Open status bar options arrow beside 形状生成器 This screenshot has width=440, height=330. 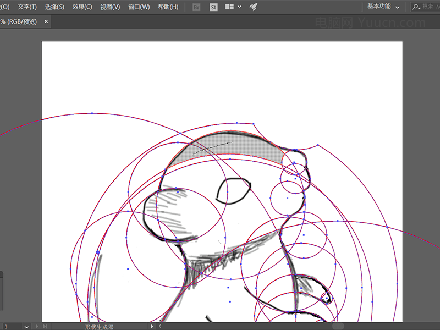click(152, 326)
